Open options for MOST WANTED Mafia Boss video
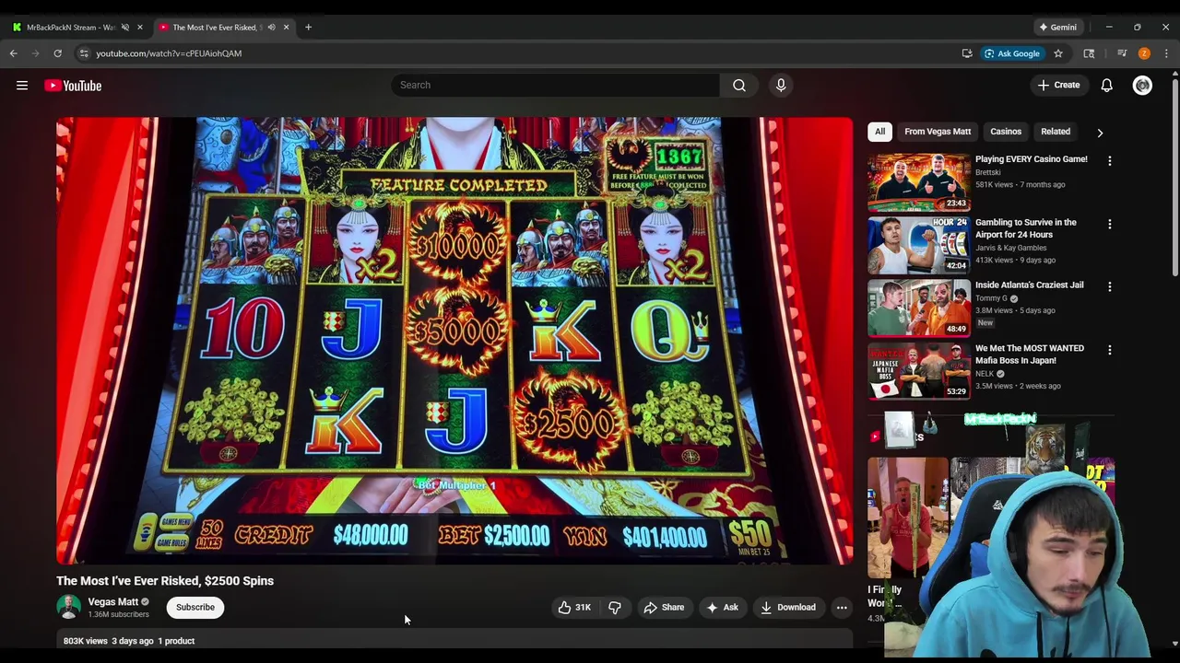Screen dimensions: 1180x663 click(1110, 350)
